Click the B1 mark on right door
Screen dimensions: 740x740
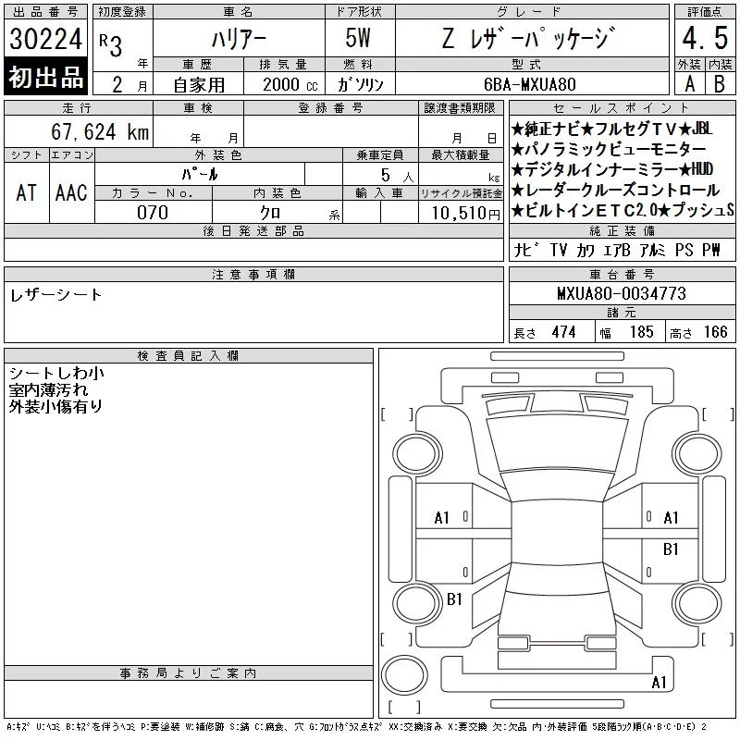(671, 549)
